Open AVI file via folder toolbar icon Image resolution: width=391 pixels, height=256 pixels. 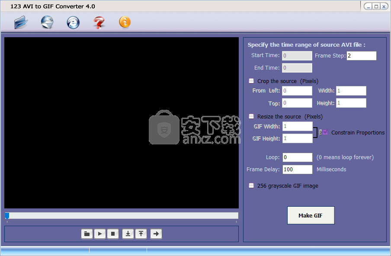click(21, 22)
